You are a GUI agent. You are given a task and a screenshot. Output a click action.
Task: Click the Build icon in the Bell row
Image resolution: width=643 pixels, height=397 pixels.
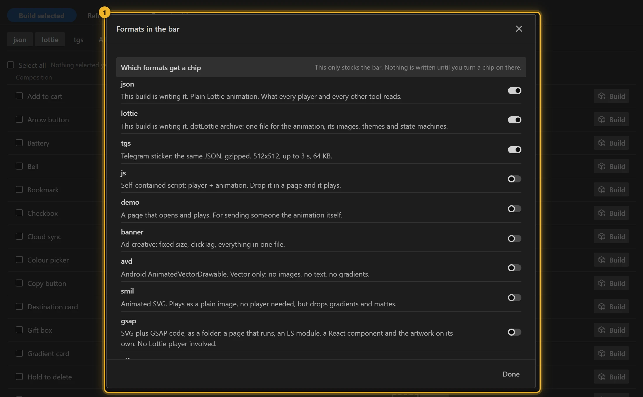(x=601, y=166)
